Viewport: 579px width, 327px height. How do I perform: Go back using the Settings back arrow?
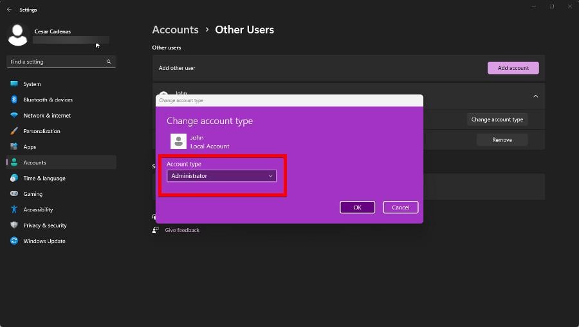click(9, 10)
